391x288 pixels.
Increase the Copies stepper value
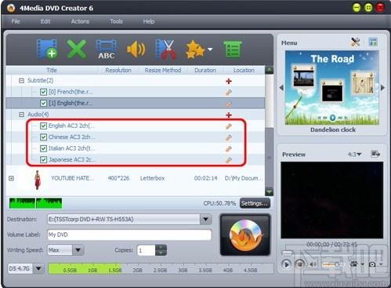pyautogui.click(x=161, y=247)
